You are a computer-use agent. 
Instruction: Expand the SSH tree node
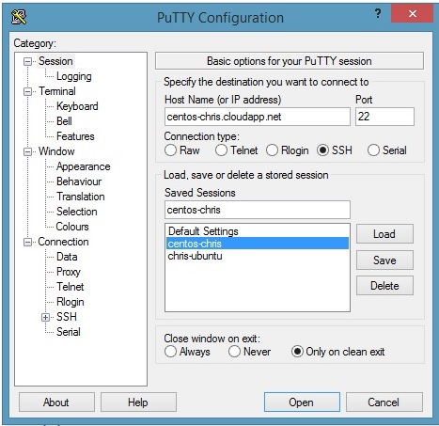(x=46, y=317)
